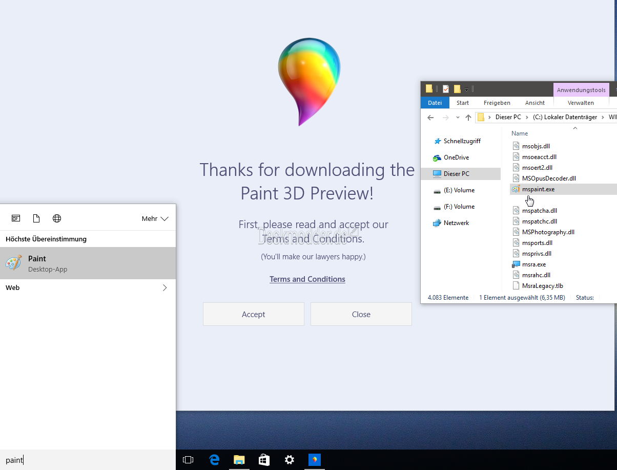
Task: Open the Verwalten ribbon tab
Action: pyautogui.click(x=581, y=103)
